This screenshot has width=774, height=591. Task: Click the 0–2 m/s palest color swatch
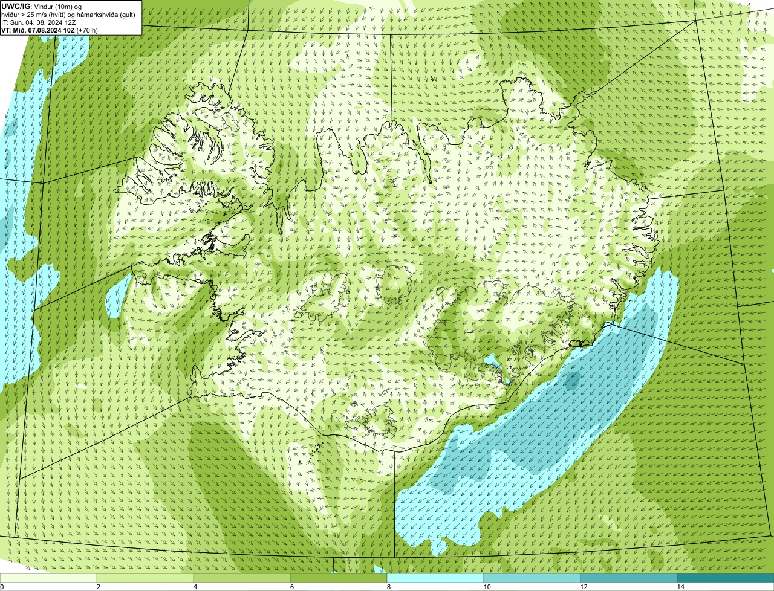[x=48, y=578]
